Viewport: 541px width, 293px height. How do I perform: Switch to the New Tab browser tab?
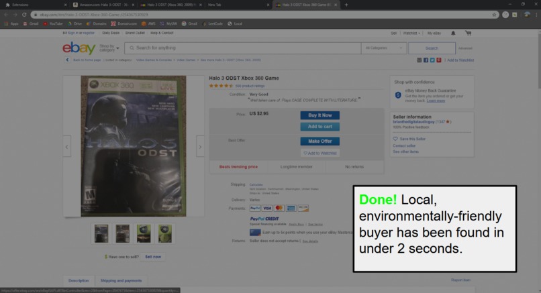click(238, 5)
